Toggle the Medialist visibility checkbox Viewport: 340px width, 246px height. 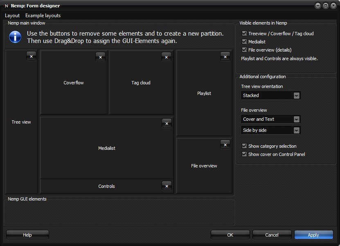[245, 42]
